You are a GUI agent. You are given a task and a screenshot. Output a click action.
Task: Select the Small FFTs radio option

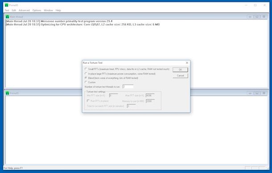[x=86, y=69]
